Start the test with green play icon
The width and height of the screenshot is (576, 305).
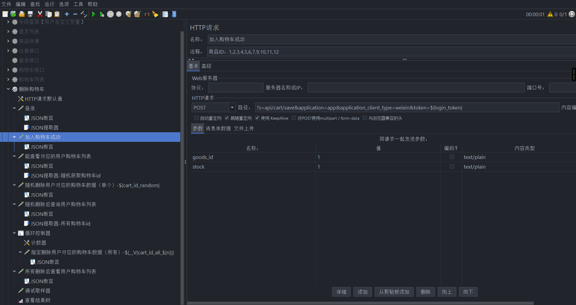[x=94, y=14]
